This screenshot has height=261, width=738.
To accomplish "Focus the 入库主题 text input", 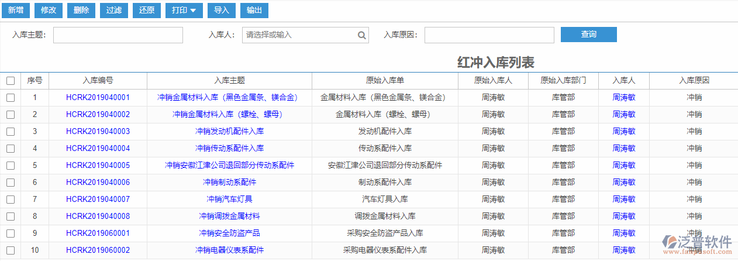I will [118, 35].
